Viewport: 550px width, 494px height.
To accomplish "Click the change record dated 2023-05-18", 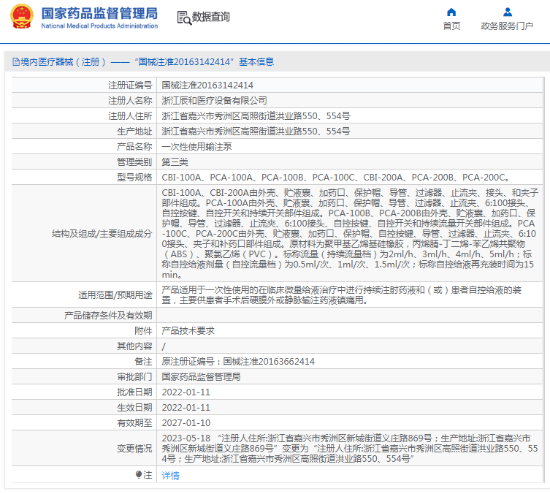I will [x=350, y=449].
